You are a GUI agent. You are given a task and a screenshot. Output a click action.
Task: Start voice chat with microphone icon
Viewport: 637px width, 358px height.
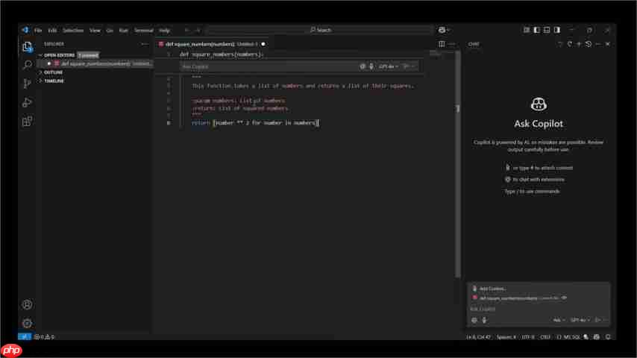[484, 320]
